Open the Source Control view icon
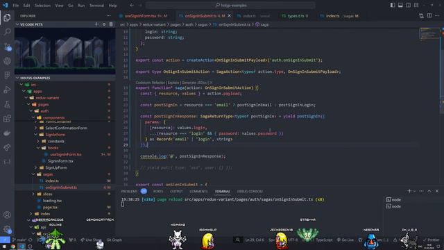Image resolution: width=444 pixels, height=250 pixels. click(x=7, y=47)
